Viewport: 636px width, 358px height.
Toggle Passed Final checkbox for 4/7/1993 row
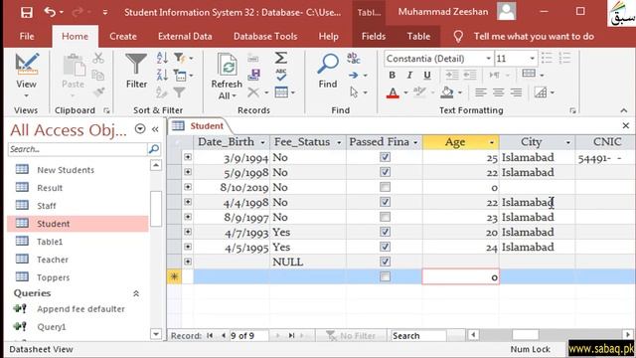point(385,232)
